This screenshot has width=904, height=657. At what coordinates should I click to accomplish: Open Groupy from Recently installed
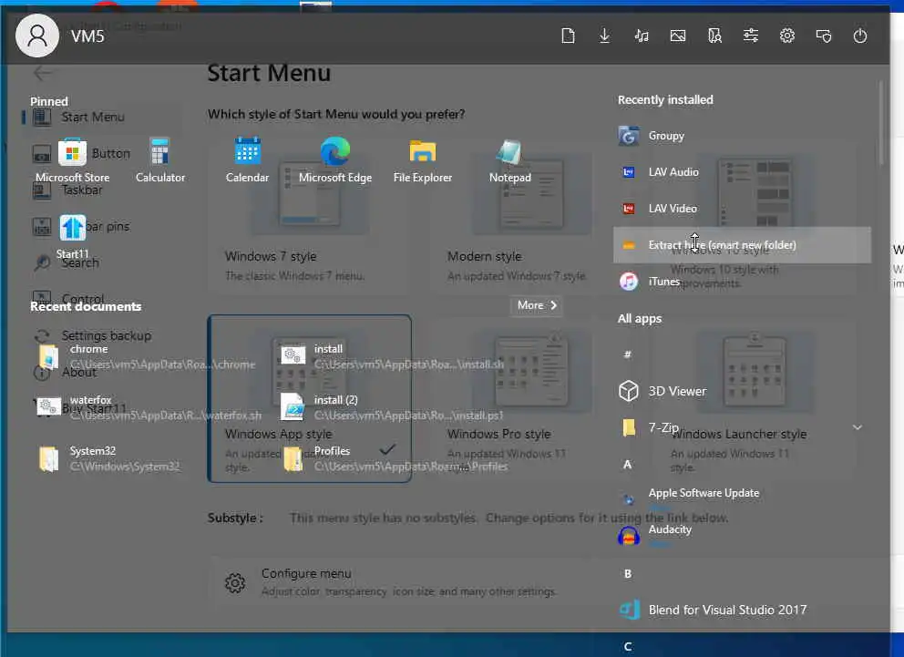click(x=742, y=136)
